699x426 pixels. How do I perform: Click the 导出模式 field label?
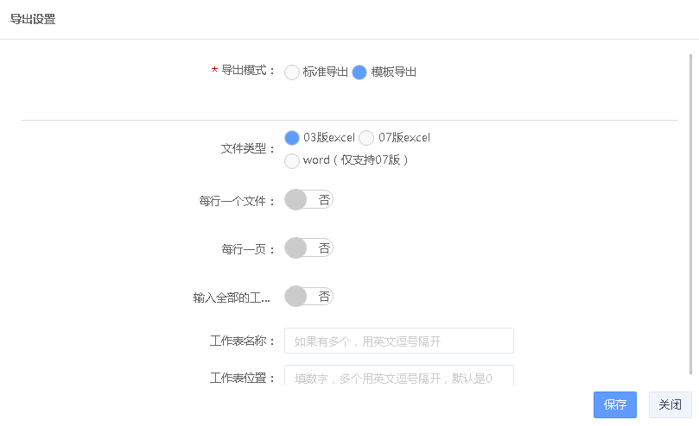point(248,72)
